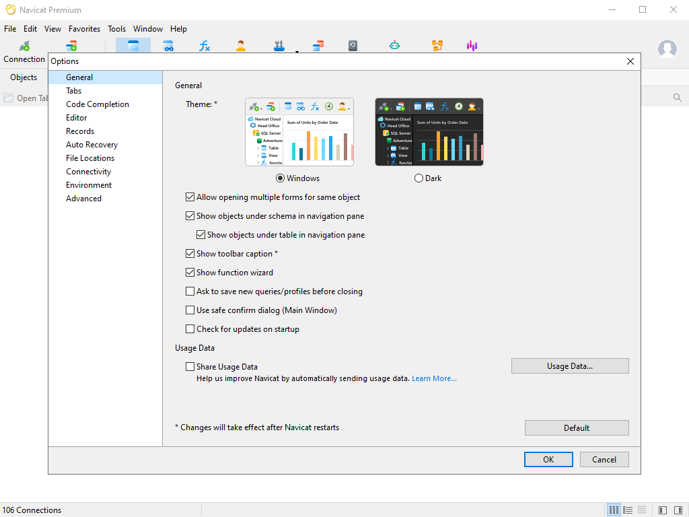
Task: Open the Backup toolbar icon
Action: (353, 46)
